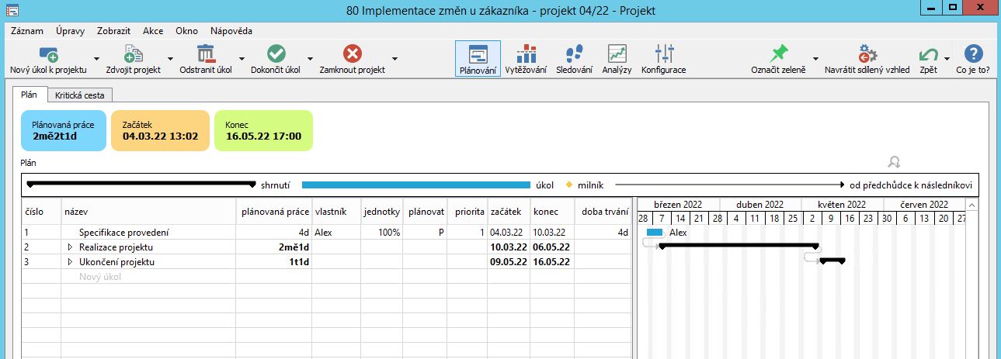Screen dimensions: 1001x359
Task: Click the Nový úkol k projektu icon
Action: click(x=48, y=54)
